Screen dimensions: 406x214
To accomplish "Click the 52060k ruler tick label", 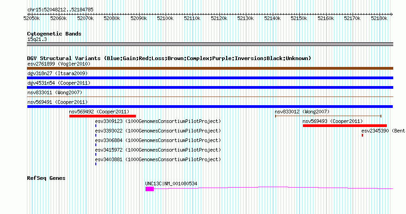I will coord(58,18).
